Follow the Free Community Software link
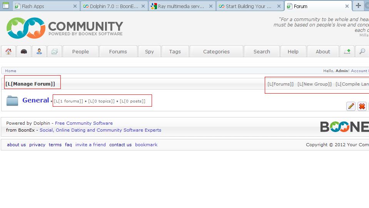 pyautogui.click(x=84, y=123)
